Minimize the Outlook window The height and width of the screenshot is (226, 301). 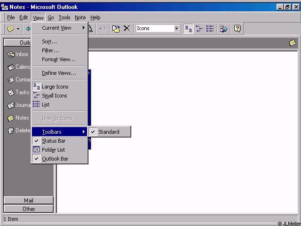[x=280, y=7]
